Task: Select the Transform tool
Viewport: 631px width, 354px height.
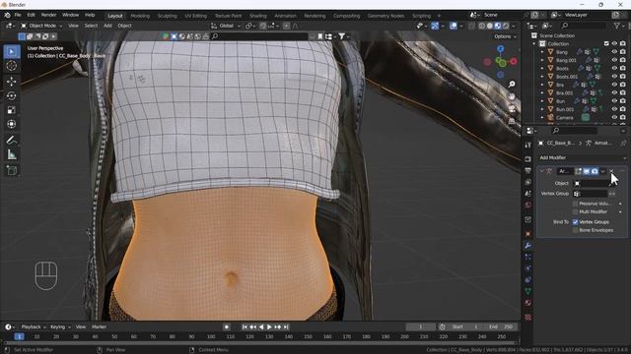Action: 11,124
